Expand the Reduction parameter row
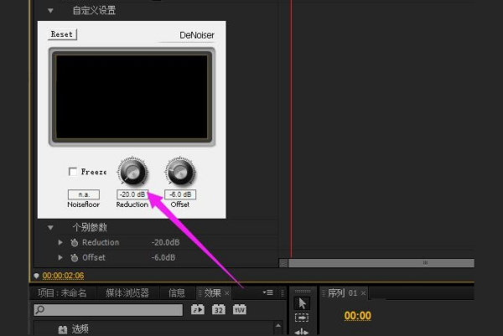Image resolution: width=503 pixels, height=336 pixels. [60, 243]
